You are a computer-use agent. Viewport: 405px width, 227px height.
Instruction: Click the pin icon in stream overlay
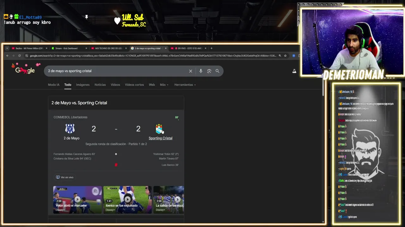coord(86,17)
